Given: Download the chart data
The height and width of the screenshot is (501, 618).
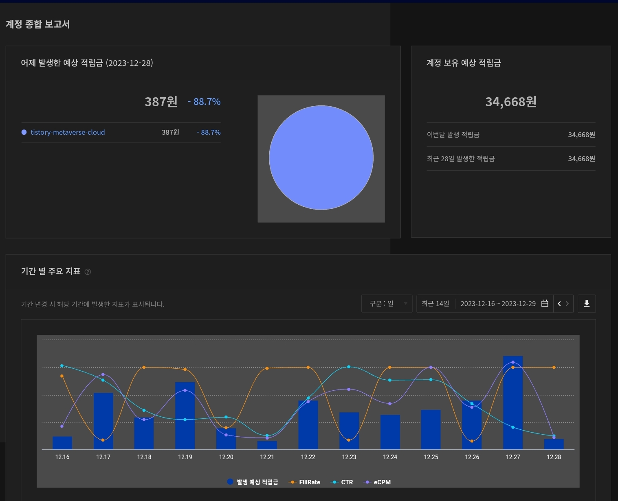Looking at the screenshot, I should point(587,304).
